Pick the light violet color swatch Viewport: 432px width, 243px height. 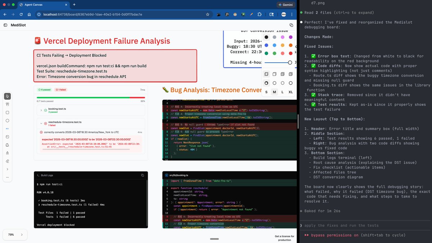coord(283,37)
